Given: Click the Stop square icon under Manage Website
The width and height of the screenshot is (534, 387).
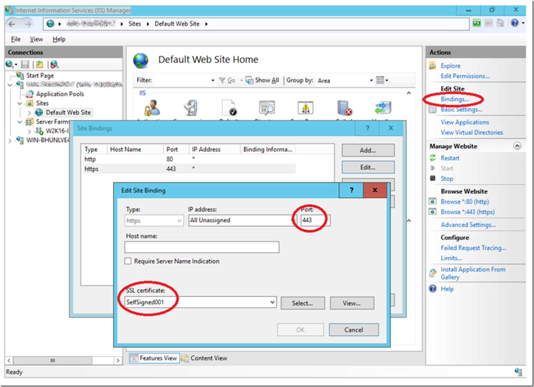Looking at the screenshot, I should click(433, 178).
